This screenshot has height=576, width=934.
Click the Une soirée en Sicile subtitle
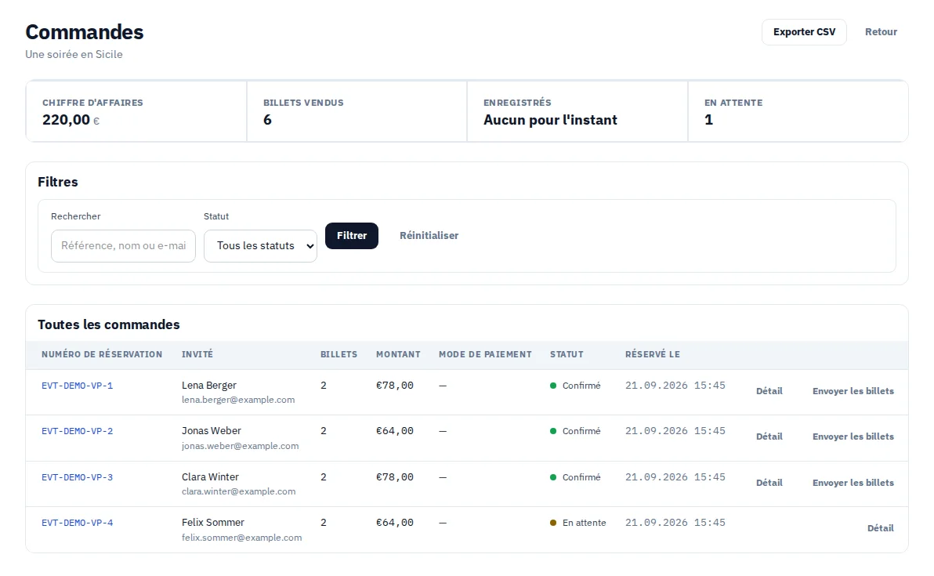pyautogui.click(x=74, y=54)
